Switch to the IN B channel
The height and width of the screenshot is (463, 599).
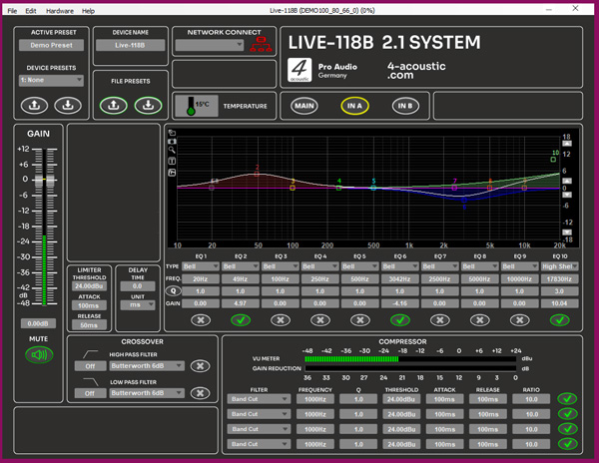(x=403, y=105)
